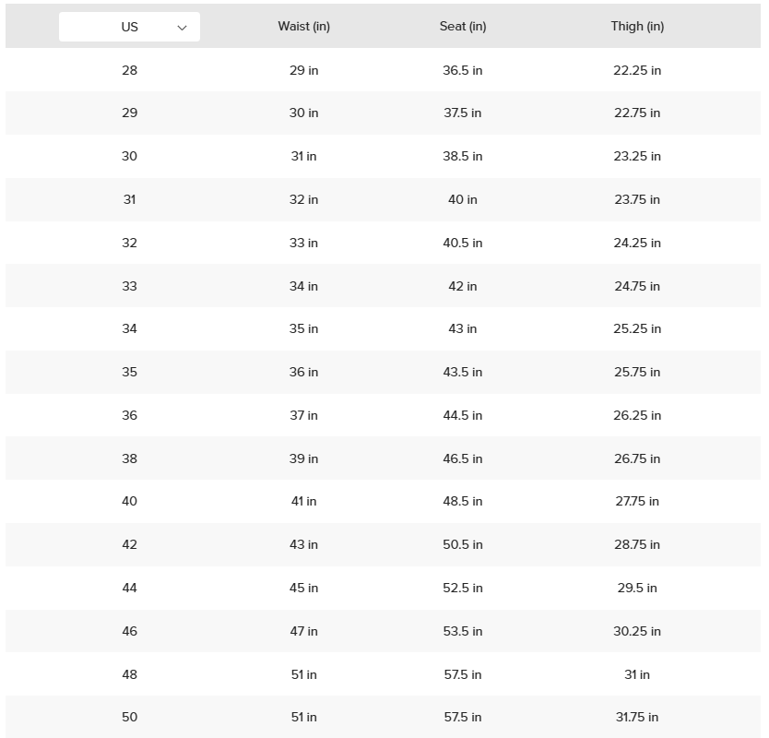Screen dimensions: 769x738
Task: Click the 28.75 in thigh value
Action: 637,544
